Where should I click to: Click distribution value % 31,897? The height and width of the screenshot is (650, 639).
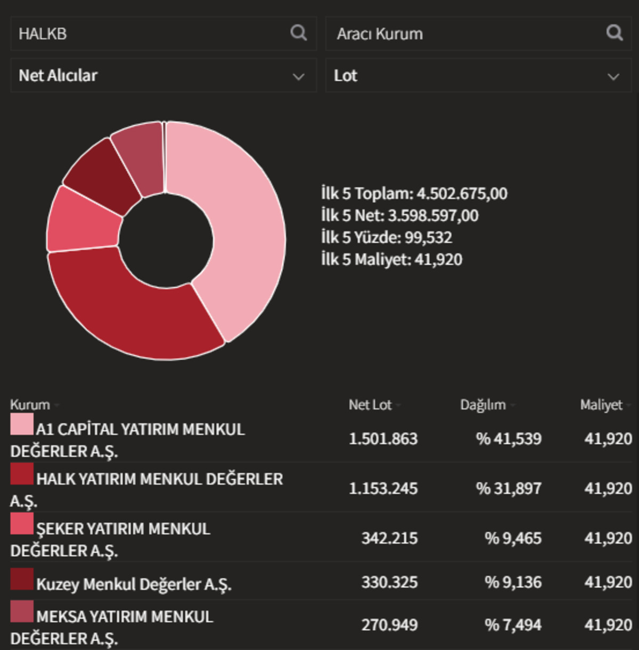(x=509, y=488)
